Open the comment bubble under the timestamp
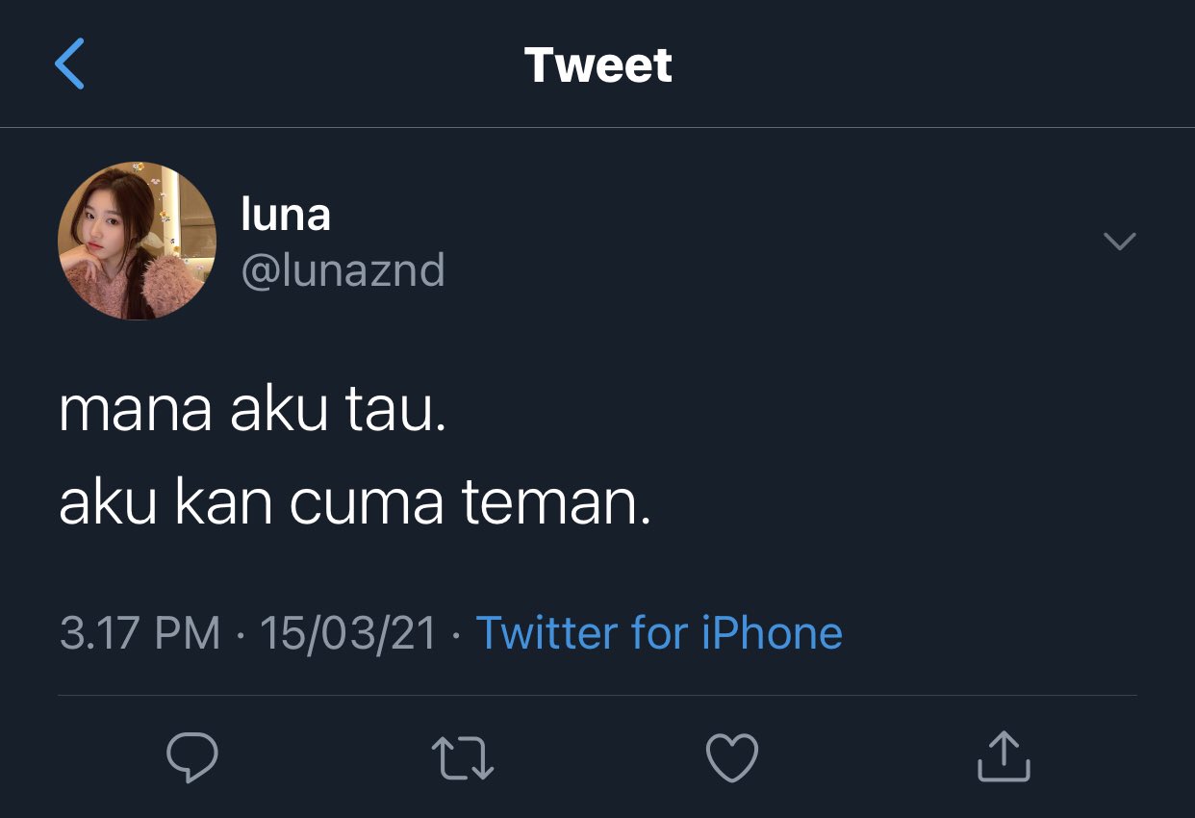Viewport: 1195px width, 818px height. (x=192, y=756)
